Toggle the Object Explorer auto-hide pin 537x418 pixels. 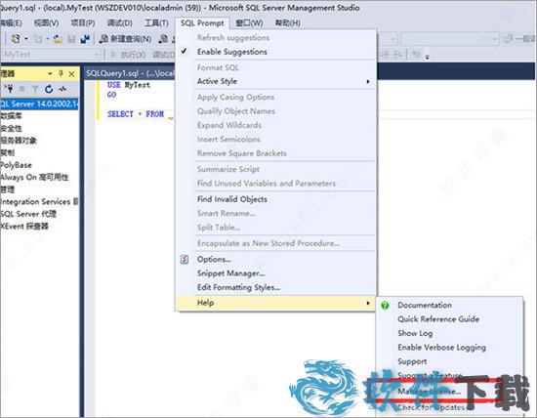(x=61, y=73)
